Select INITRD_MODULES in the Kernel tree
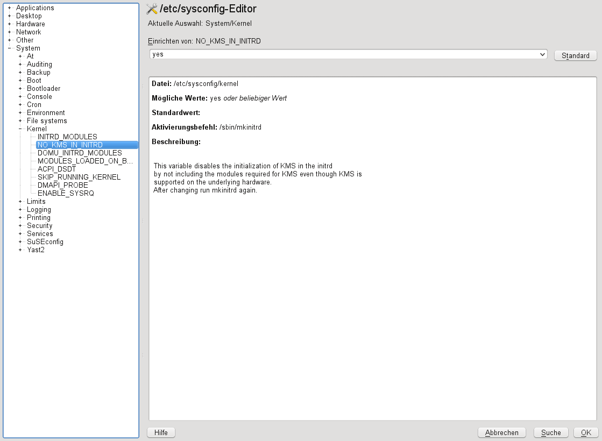The height and width of the screenshot is (441, 602). [67, 137]
